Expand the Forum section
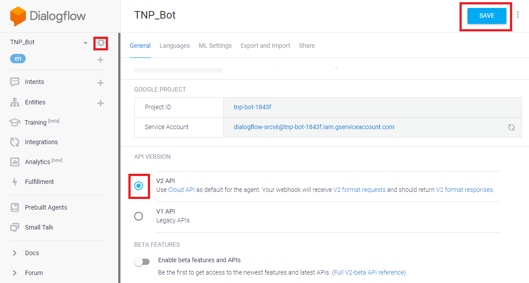529x283 pixels. click(x=15, y=273)
